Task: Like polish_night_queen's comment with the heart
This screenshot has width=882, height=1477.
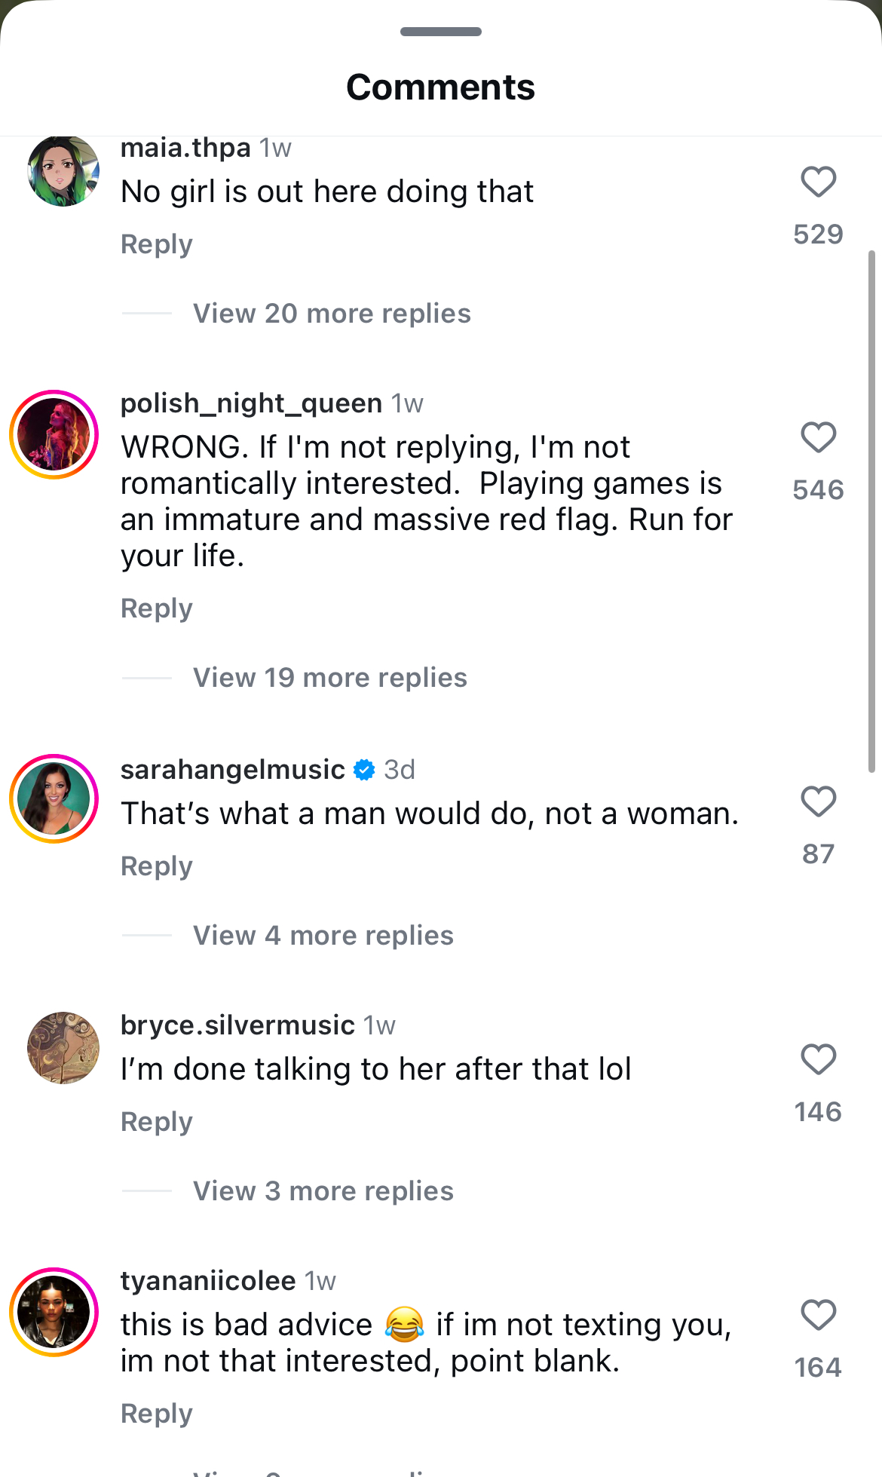Action: click(x=818, y=437)
